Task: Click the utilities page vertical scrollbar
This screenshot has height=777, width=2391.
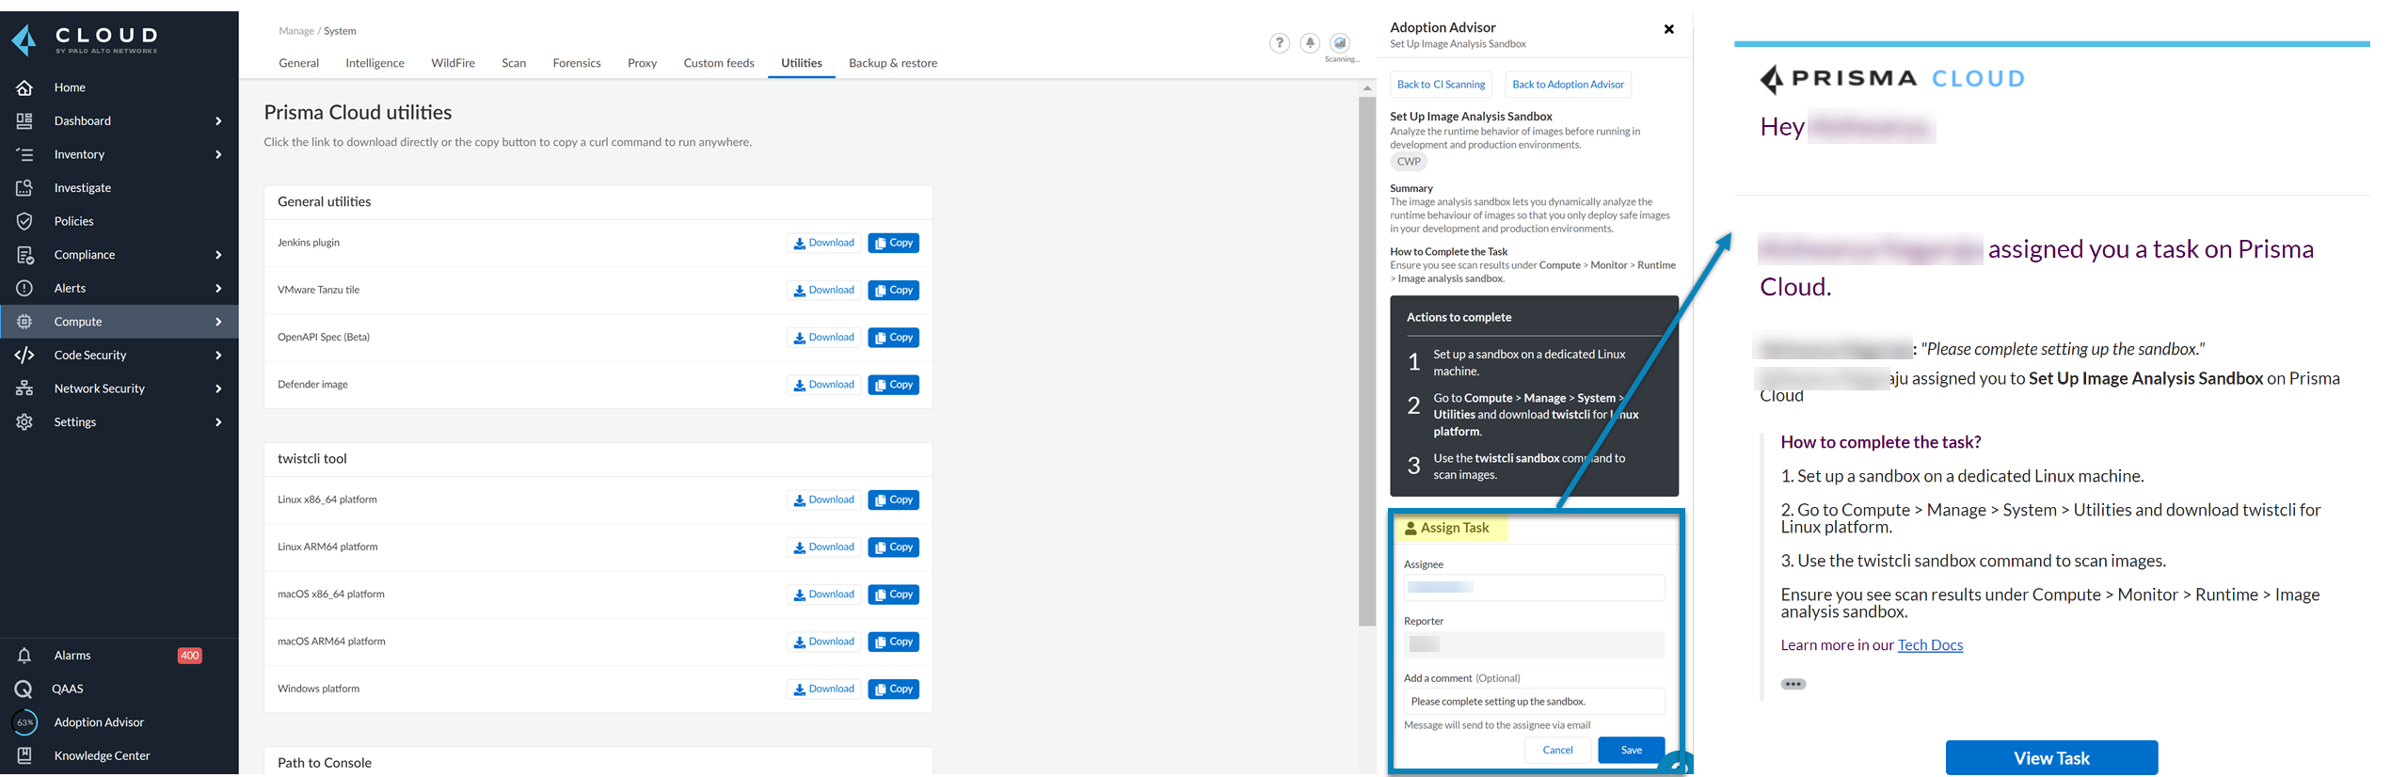Action: [1367, 362]
